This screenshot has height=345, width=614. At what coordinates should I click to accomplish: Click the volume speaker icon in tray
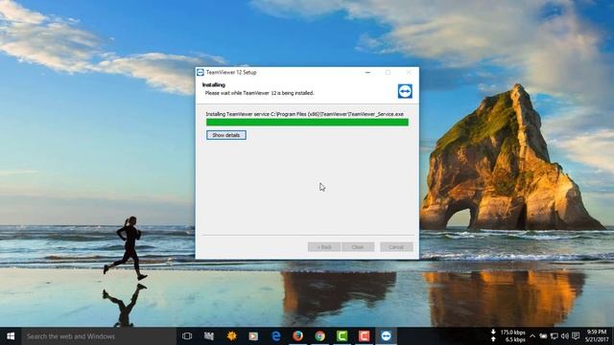pyautogui.click(x=565, y=336)
